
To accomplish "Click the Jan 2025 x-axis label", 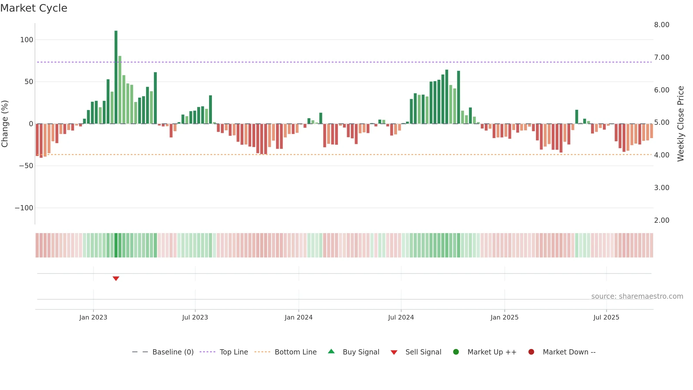I will pyautogui.click(x=504, y=317).
